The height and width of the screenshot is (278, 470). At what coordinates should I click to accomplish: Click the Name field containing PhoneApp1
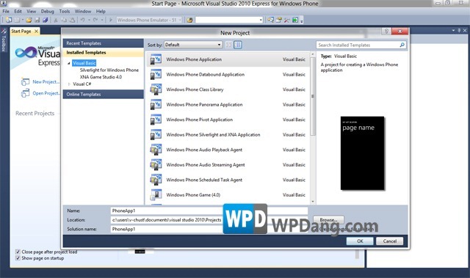click(209, 211)
